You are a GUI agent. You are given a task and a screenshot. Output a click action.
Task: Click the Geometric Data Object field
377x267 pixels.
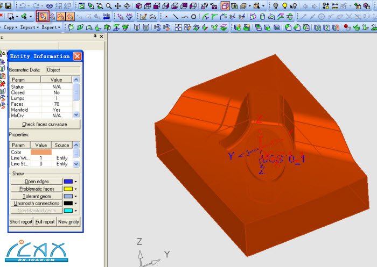coord(63,70)
